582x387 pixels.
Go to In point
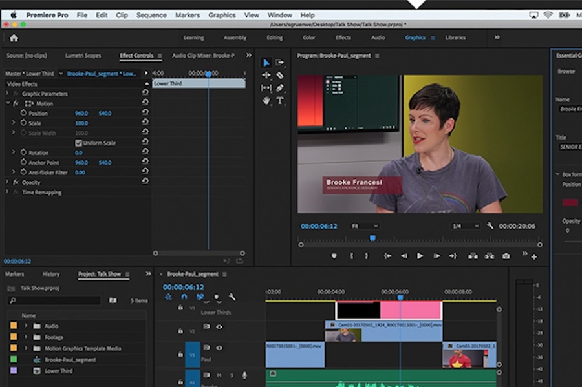[x=387, y=256]
